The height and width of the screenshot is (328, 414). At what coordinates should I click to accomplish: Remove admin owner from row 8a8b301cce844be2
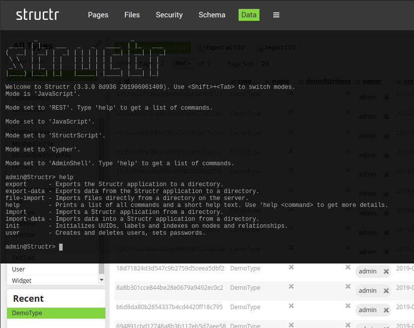click(386, 291)
